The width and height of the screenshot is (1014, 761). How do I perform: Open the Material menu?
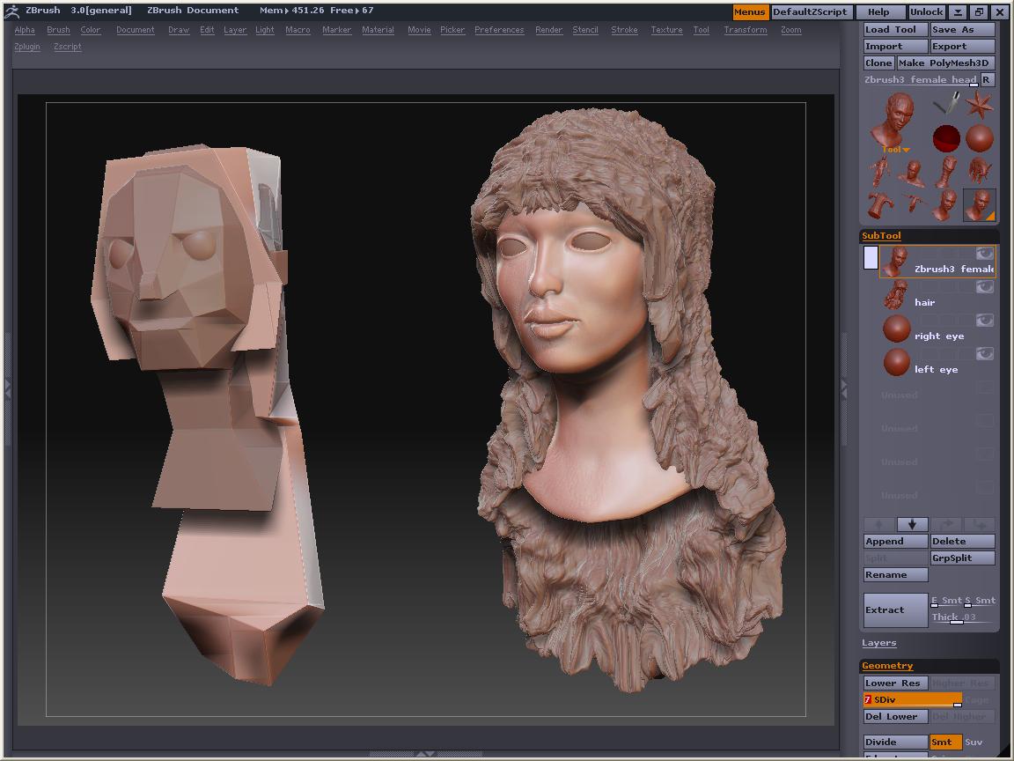[x=378, y=30]
